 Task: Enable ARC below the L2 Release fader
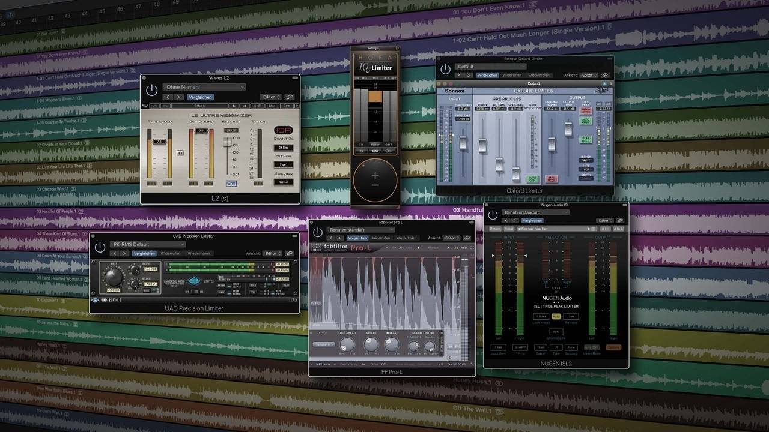click(x=231, y=184)
